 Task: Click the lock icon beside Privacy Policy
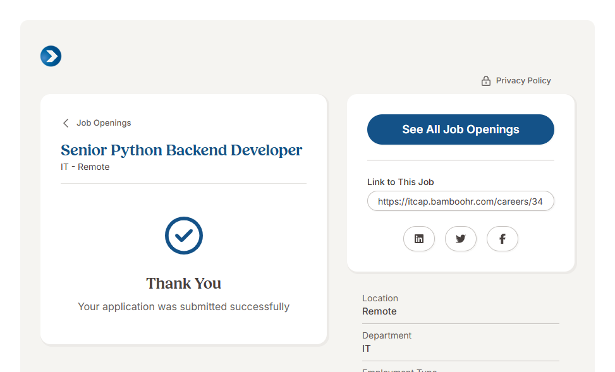point(485,81)
